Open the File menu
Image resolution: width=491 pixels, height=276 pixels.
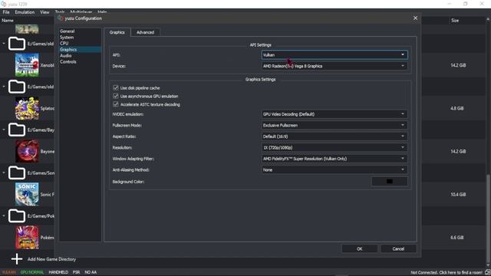tap(6, 12)
